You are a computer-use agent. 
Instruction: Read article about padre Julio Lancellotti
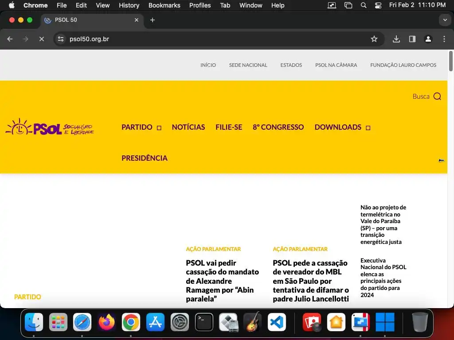pyautogui.click(x=311, y=281)
